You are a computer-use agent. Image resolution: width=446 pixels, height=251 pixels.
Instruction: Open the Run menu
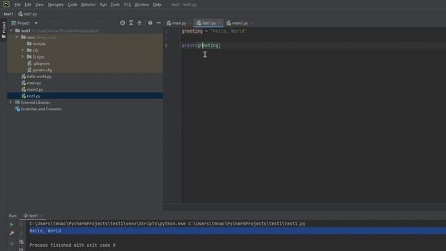pos(103,5)
